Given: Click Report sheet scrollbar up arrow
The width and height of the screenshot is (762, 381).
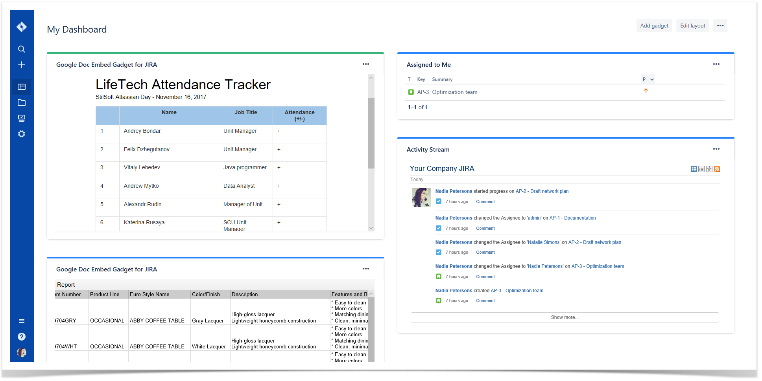Looking at the screenshot, I should tap(371, 294).
